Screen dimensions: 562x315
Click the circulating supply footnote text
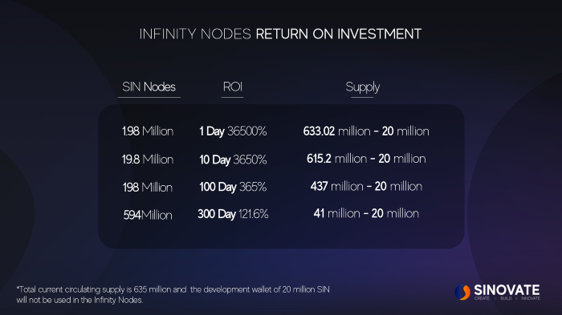click(x=173, y=295)
